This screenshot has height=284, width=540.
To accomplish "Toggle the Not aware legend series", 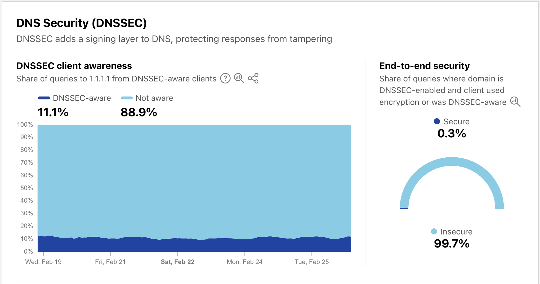I will 147,98.
